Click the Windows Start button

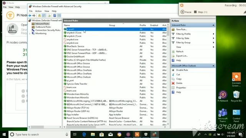[x=4, y=135]
